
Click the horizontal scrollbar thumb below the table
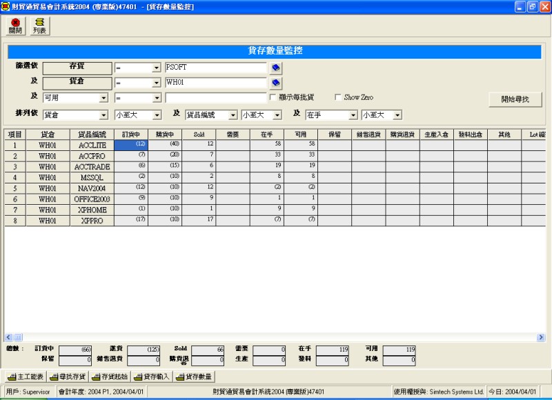18,337
